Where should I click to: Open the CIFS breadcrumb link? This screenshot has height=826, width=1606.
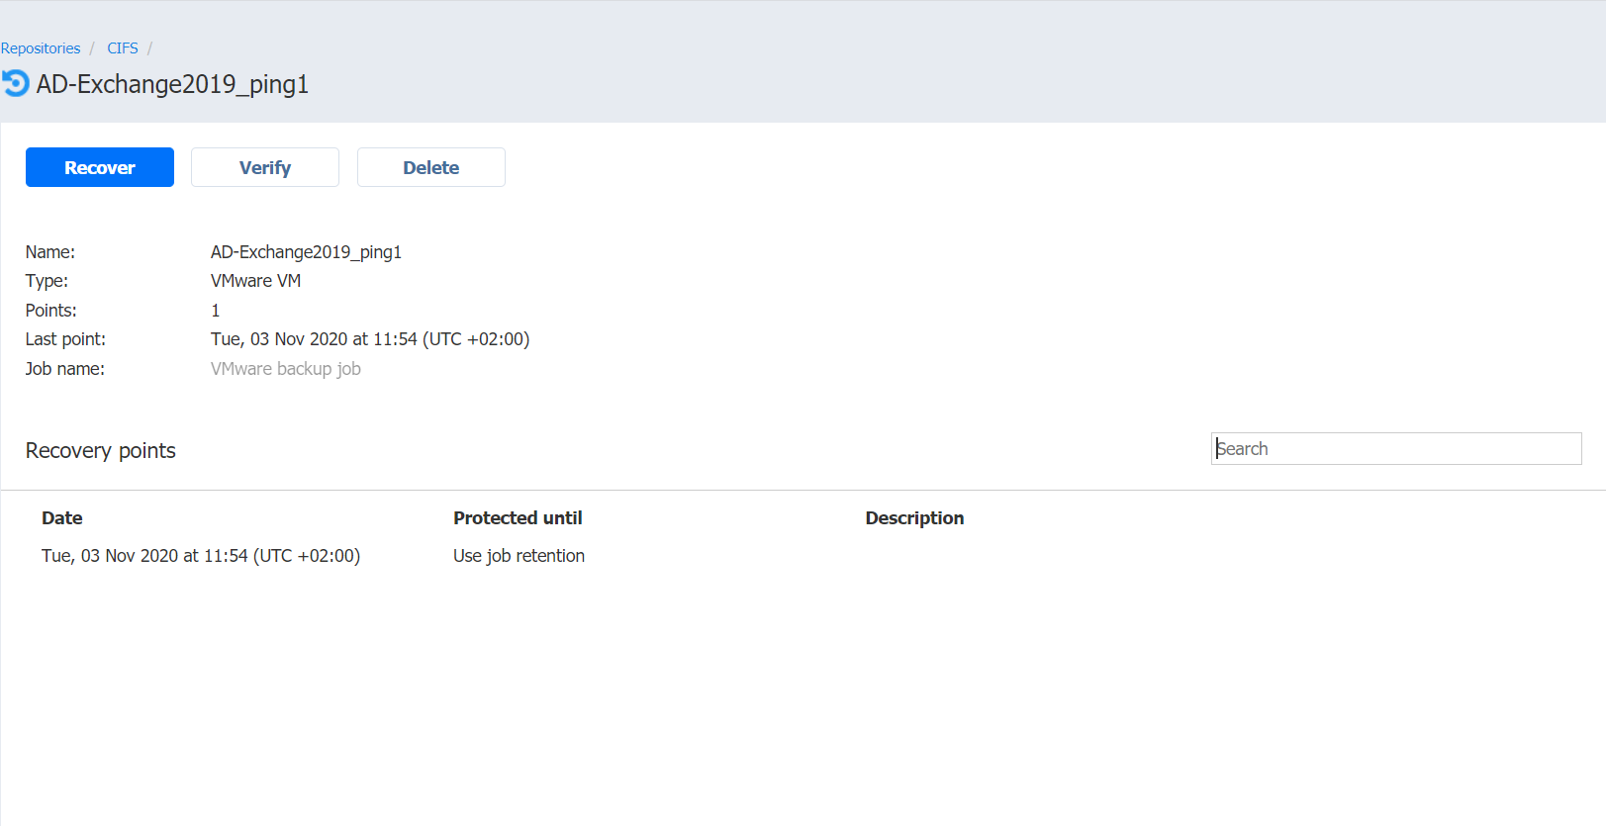click(x=123, y=48)
